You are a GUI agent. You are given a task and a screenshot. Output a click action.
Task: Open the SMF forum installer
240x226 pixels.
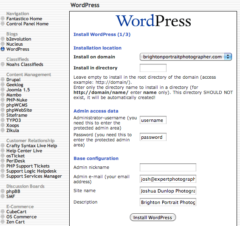pyautogui.click(x=11, y=196)
